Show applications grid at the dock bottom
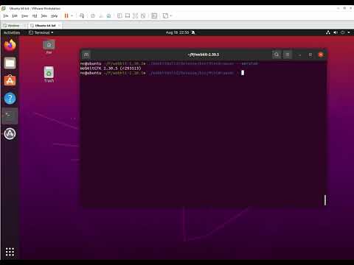Screen dimensions: 354x265 coord(10,252)
